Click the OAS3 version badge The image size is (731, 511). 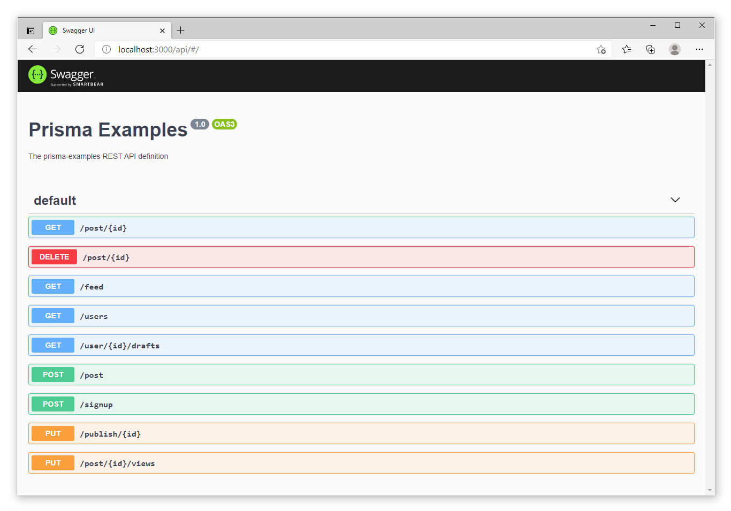[224, 124]
